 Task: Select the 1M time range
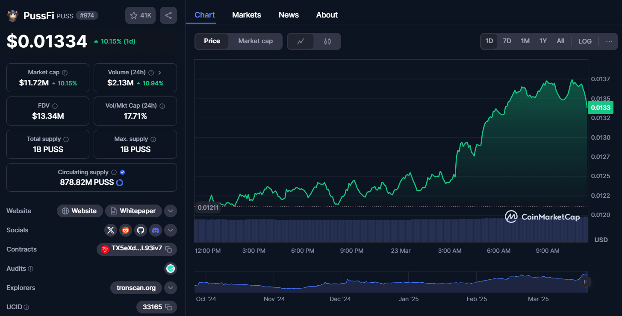coord(525,41)
